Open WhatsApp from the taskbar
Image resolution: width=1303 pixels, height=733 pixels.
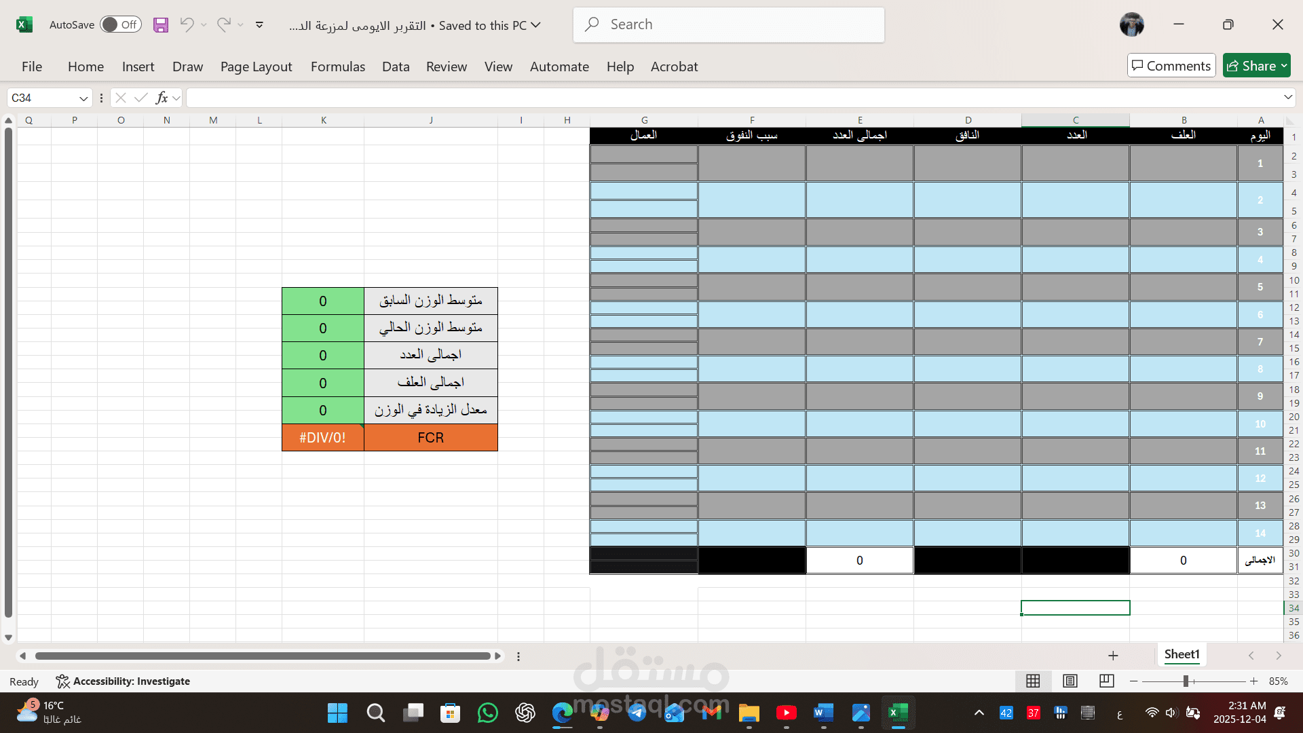(x=487, y=713)
